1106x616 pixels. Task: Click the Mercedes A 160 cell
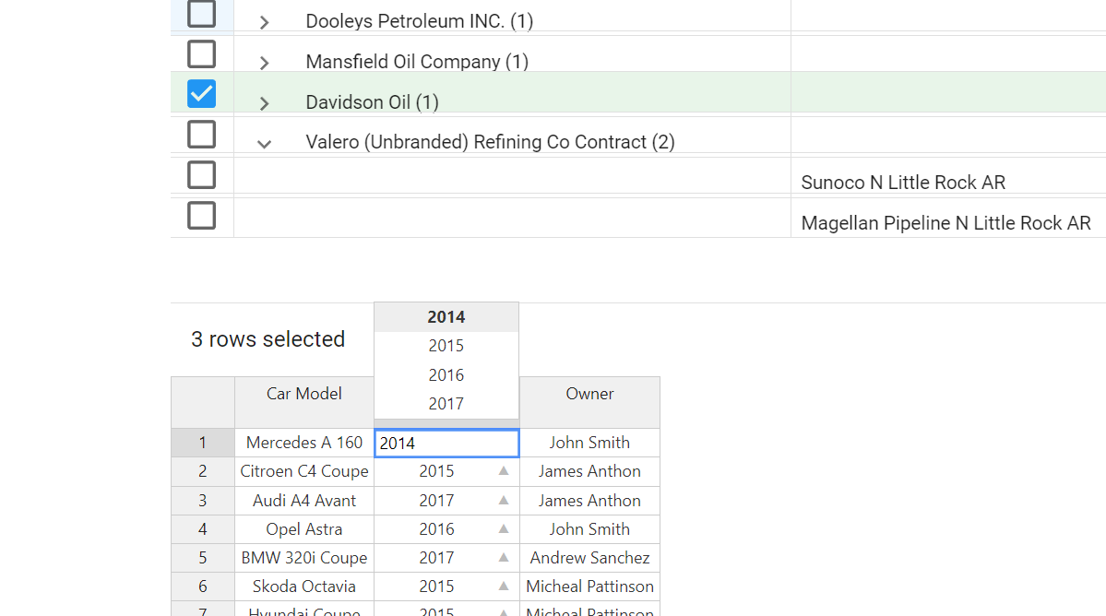[304, 443]
